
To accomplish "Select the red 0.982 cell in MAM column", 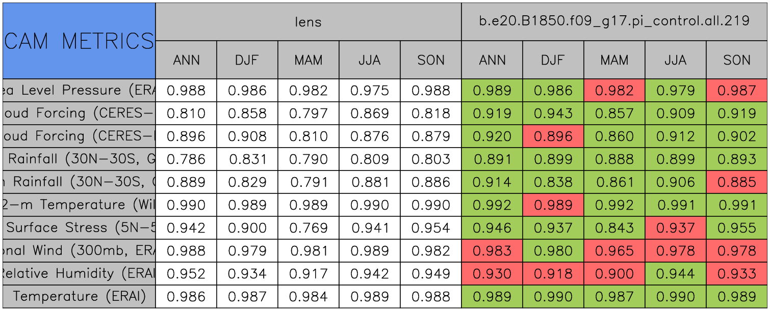I will pyautogui.click(x=614, y=91).
